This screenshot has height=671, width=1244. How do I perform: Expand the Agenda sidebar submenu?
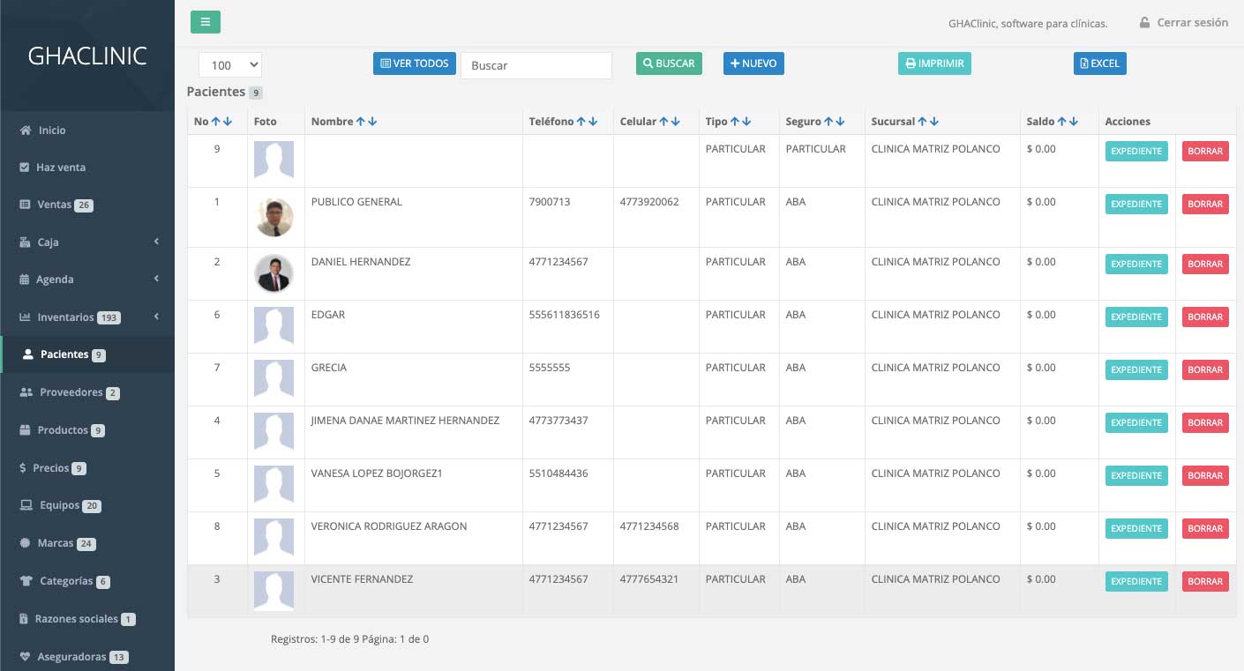coord(156,279)
